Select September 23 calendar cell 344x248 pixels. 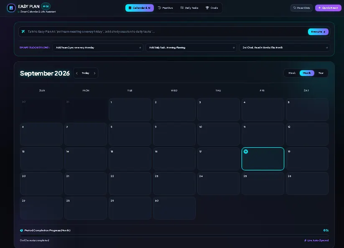click(174, 184)
